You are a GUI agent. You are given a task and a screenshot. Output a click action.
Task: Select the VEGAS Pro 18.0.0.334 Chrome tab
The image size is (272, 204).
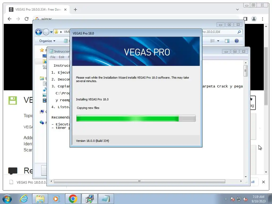38,10
